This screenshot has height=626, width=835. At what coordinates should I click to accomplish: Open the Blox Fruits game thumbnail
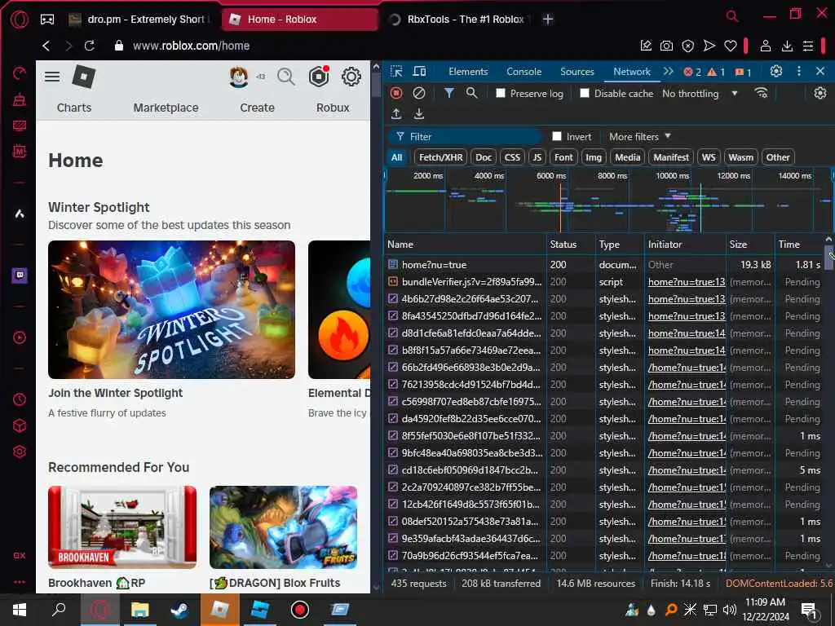click(x=283, y=527)
